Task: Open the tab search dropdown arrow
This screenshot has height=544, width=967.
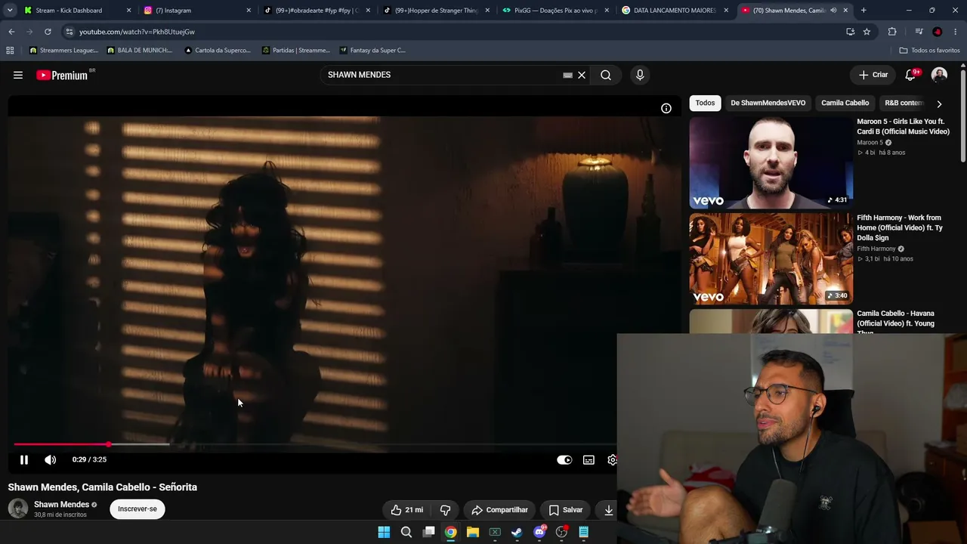Action: click(x=10, y=11)
